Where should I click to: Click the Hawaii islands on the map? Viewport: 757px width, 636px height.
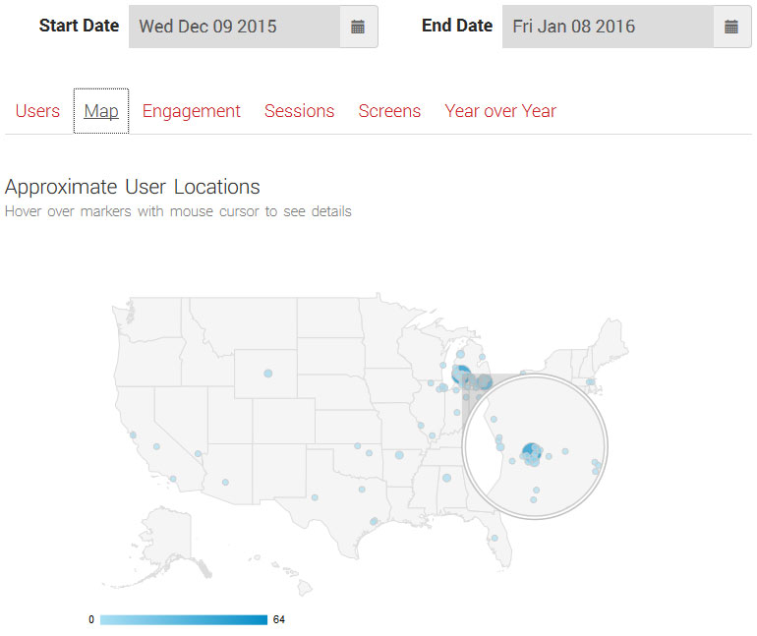[x=285, y=575]
